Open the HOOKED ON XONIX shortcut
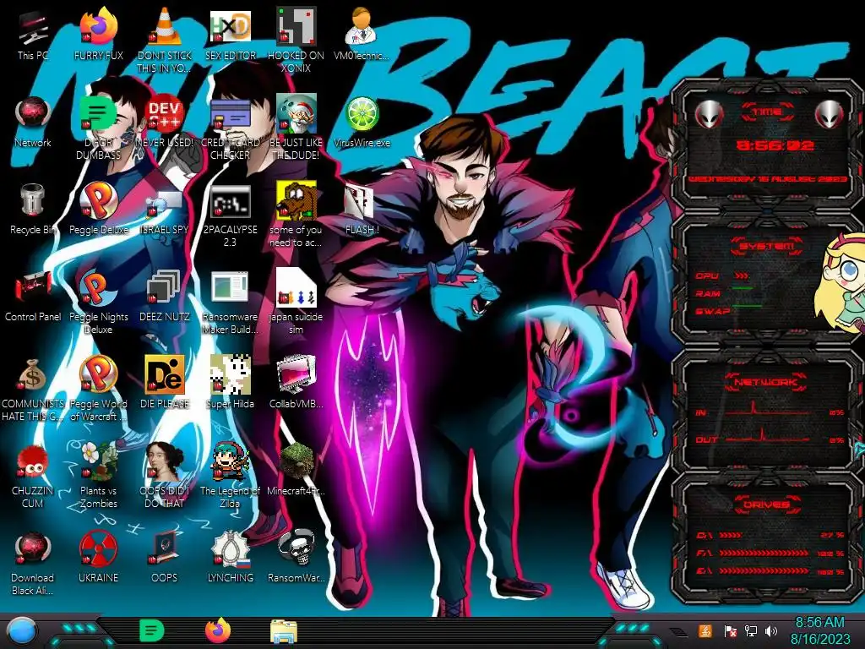This screenshot has width=865, height=649. pos(296,41)
